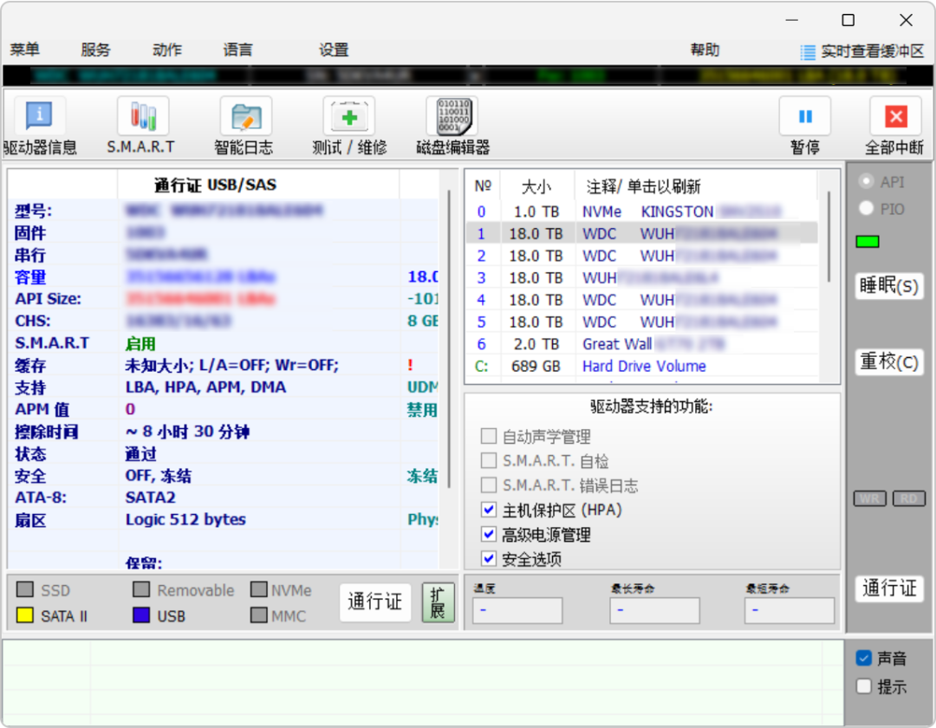Open the S.M.A.R.T toolbar icon

pyautogui.click(x=143, y=116)
